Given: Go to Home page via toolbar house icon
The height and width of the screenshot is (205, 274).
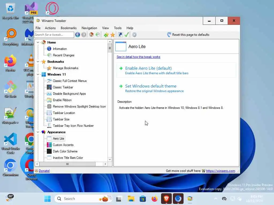Looking at the screenshot, I should click(x=92, y=34).
